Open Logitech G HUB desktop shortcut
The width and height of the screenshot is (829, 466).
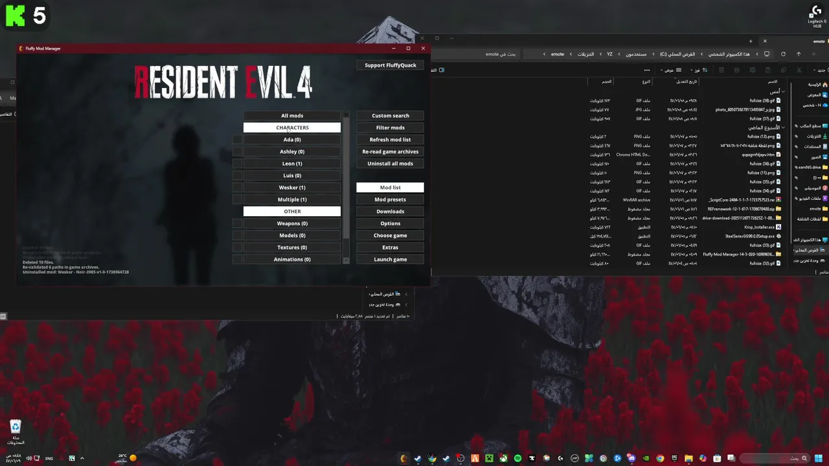[x=817, y=16]
